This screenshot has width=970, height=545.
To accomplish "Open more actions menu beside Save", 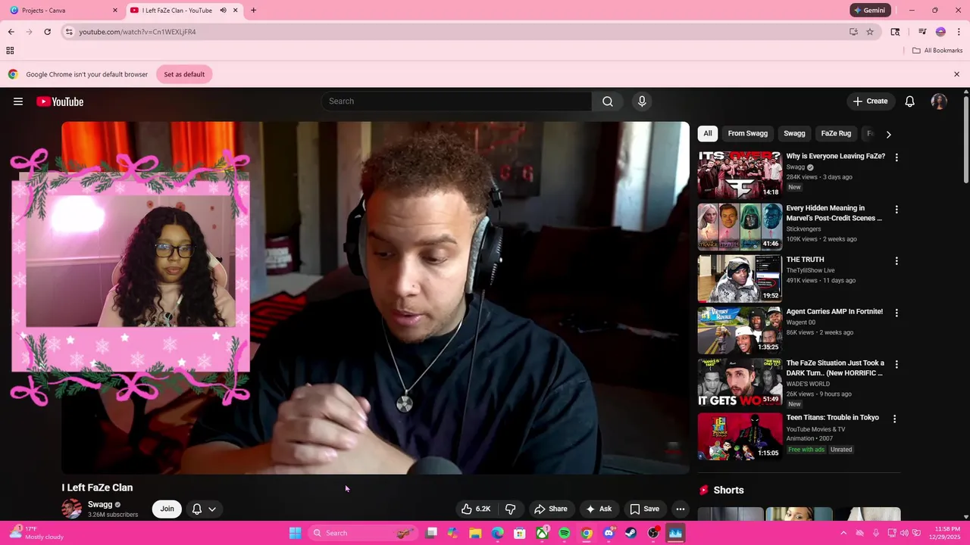I will 681,509.
